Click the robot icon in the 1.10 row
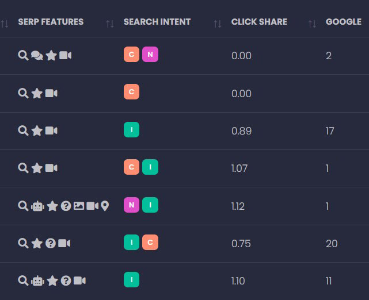This screenshot has height=300, width=369. point(38,280)
